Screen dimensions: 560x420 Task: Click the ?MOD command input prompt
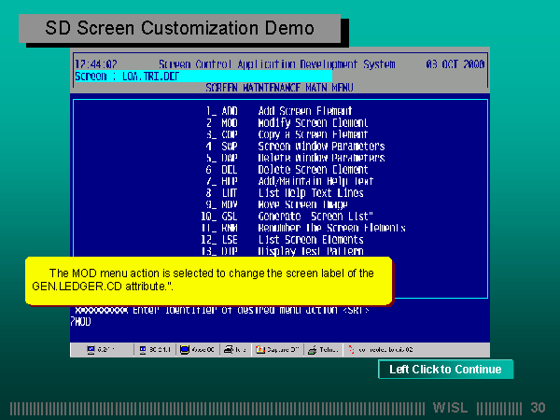click(82, 322)
